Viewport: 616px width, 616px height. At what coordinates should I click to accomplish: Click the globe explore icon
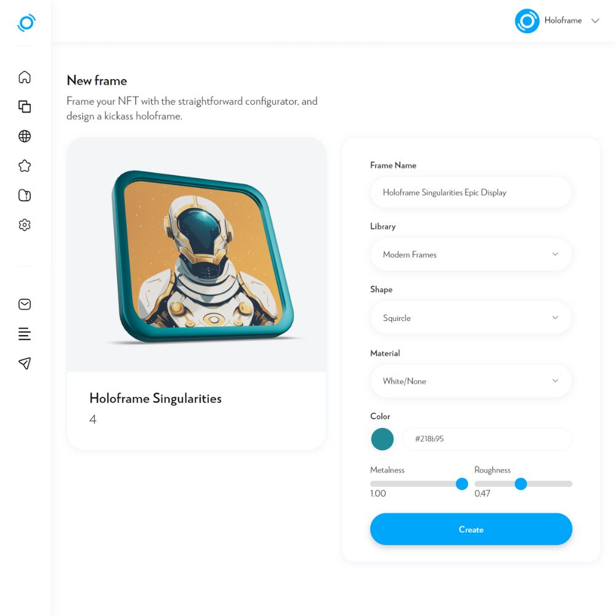click(25, 136)
